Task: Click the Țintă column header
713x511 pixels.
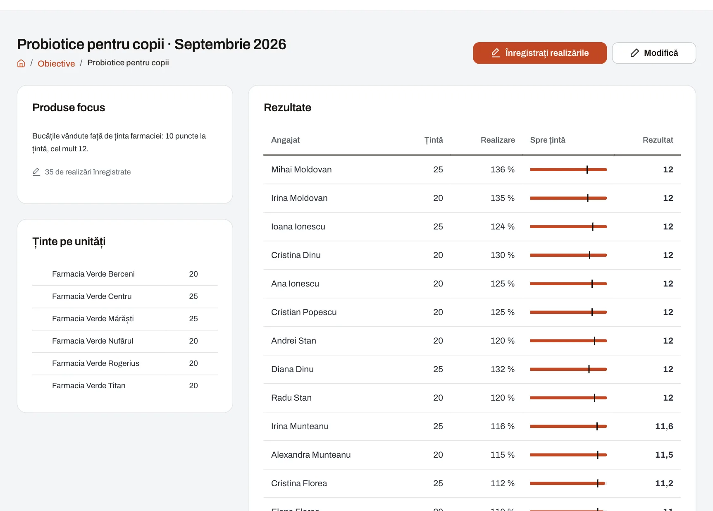Action: click(x=434, y=140)
